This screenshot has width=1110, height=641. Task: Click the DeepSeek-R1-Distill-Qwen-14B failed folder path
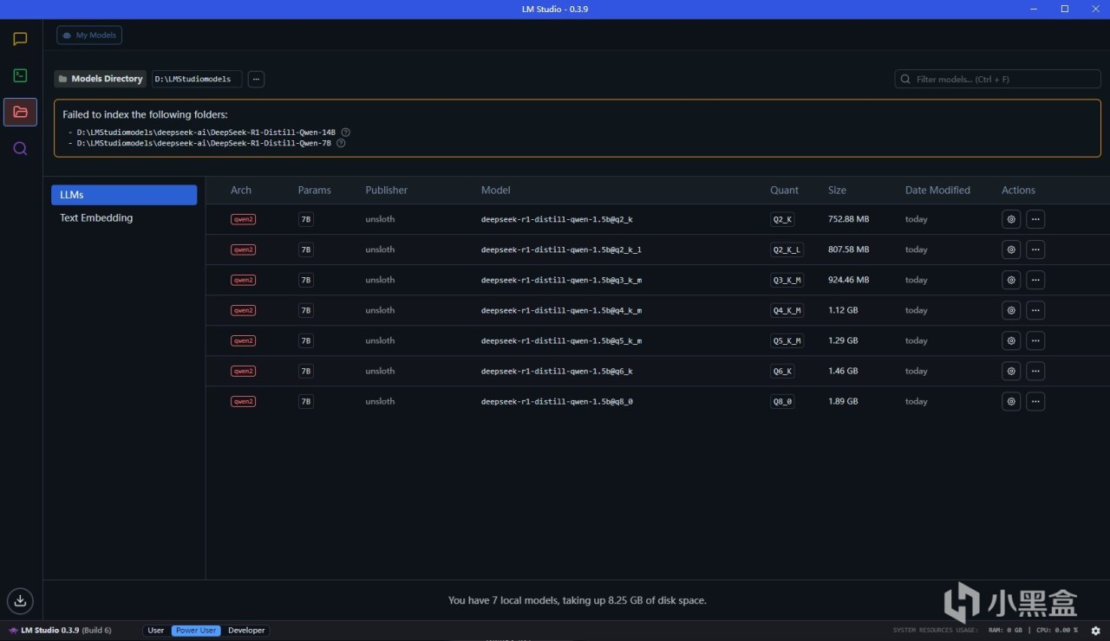(206, 133)
